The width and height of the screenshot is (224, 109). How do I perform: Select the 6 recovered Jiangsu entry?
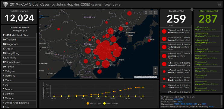[207, 83]
